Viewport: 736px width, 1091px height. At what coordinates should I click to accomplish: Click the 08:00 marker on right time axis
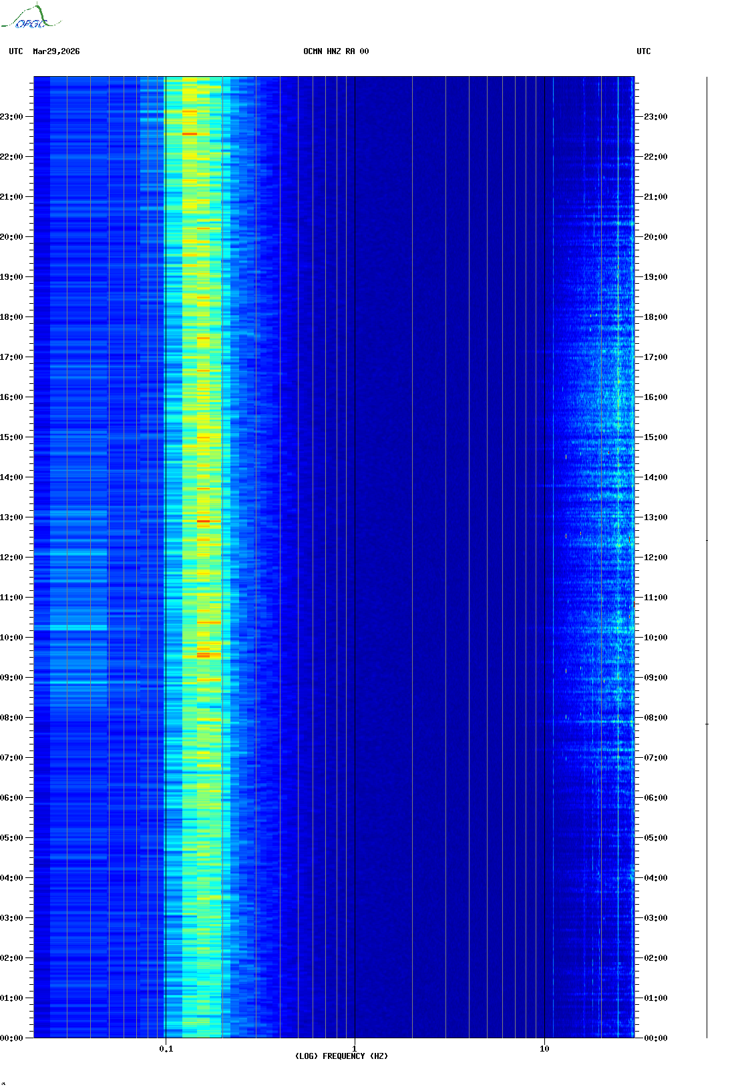[x=655, y=718]
